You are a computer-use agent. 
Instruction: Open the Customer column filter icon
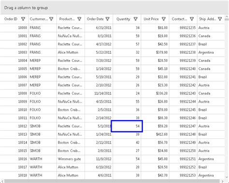(51, 19)
